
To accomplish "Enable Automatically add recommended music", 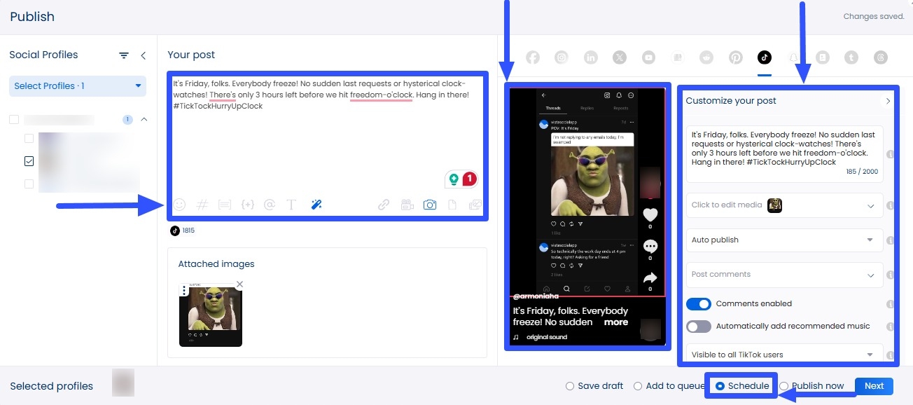I will click(698, 326).
